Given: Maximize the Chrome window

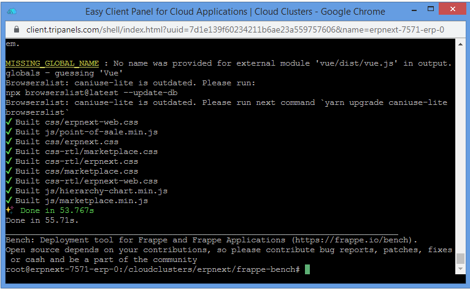Looking at the screenshot, I should click(431, 9).
